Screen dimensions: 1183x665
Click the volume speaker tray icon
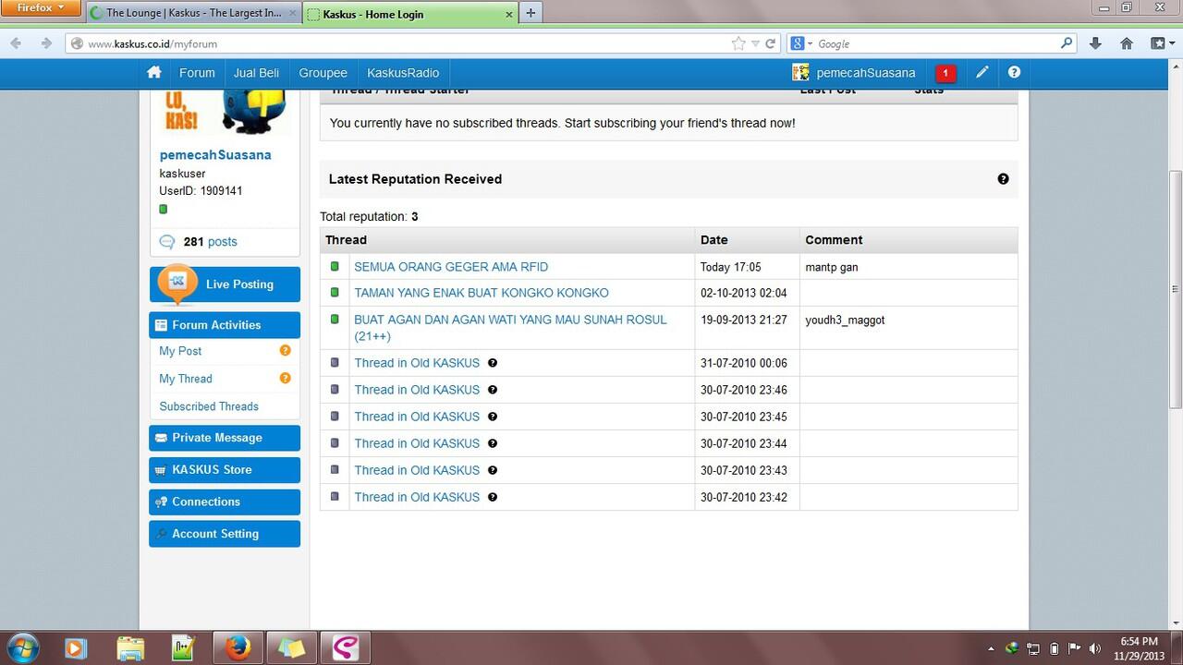(x=1095, y=648)
